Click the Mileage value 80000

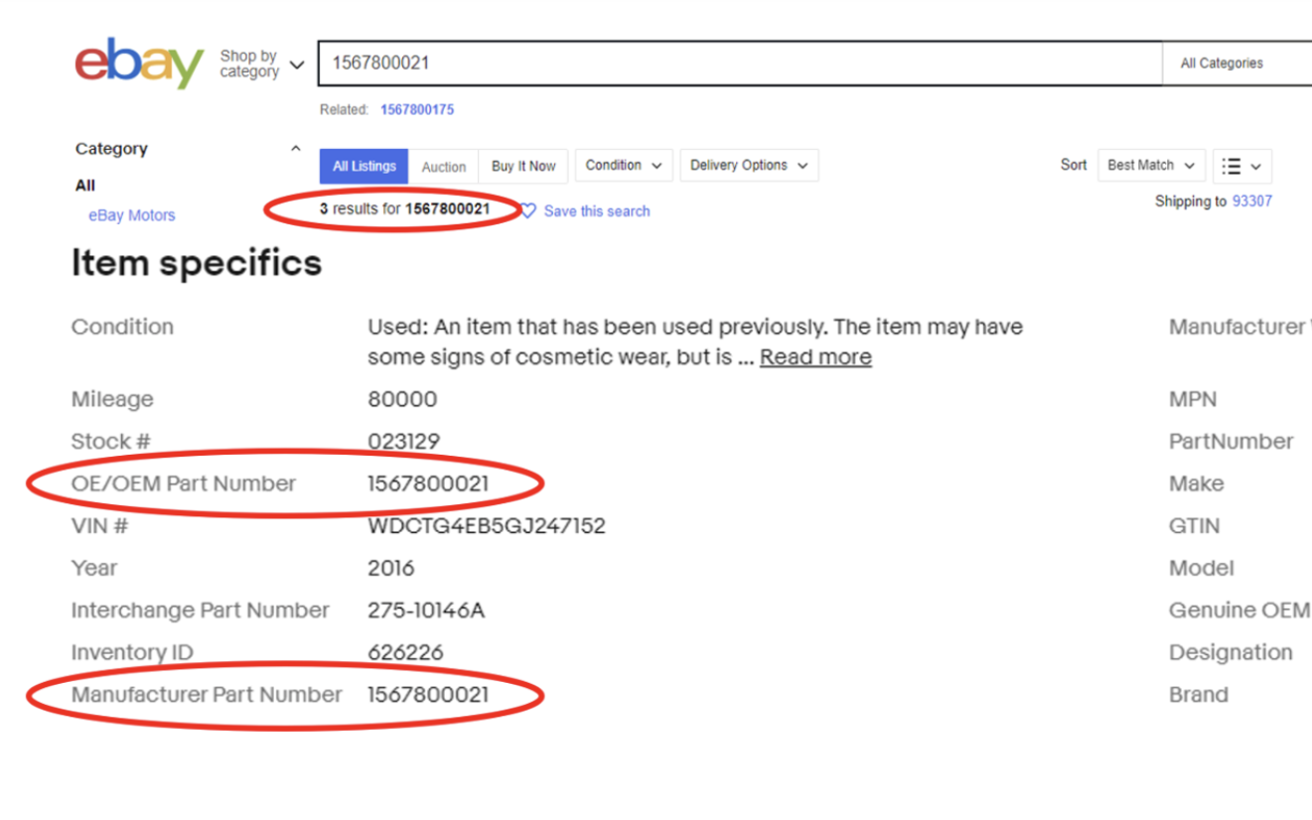click(x=402, y=400)
